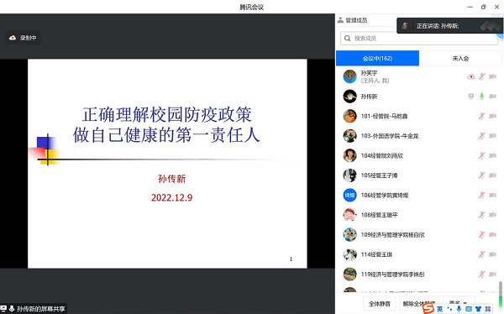Toggle camera for 孙传新

pyautogui.click(x=492, y=97)
